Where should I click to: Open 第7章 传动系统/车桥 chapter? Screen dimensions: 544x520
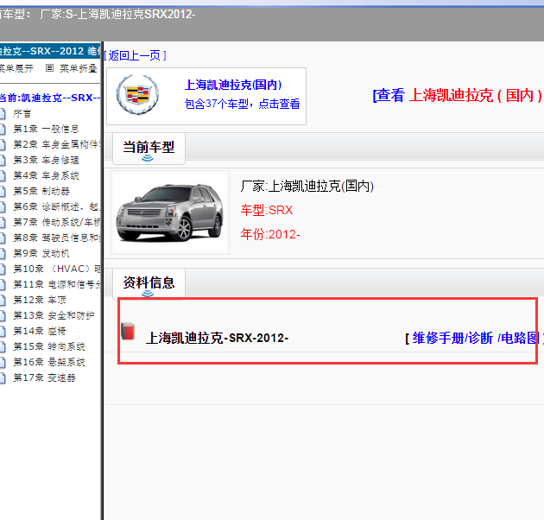pyautogui.click(x=57, y=222)
